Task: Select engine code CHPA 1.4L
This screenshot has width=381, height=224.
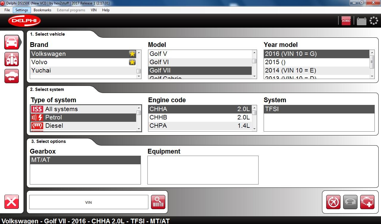Action: (x=200, y=126)
